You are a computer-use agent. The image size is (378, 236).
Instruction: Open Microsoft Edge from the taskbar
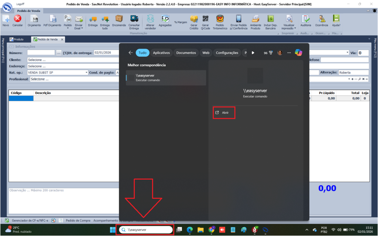(190, 230)
